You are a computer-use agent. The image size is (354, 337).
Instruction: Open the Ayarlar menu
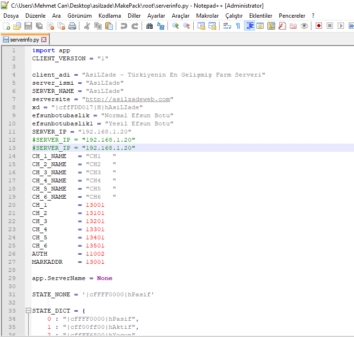point(156,16)
